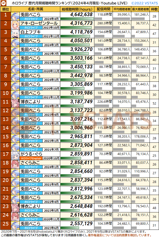The image size is (159, 237).
Task: Click the green bar under 4,642,638
Action: (77, 19)
